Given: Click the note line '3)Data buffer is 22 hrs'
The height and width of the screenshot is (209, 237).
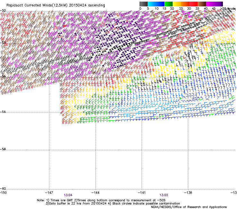Looking at the screenshot, I should (113, 204).
